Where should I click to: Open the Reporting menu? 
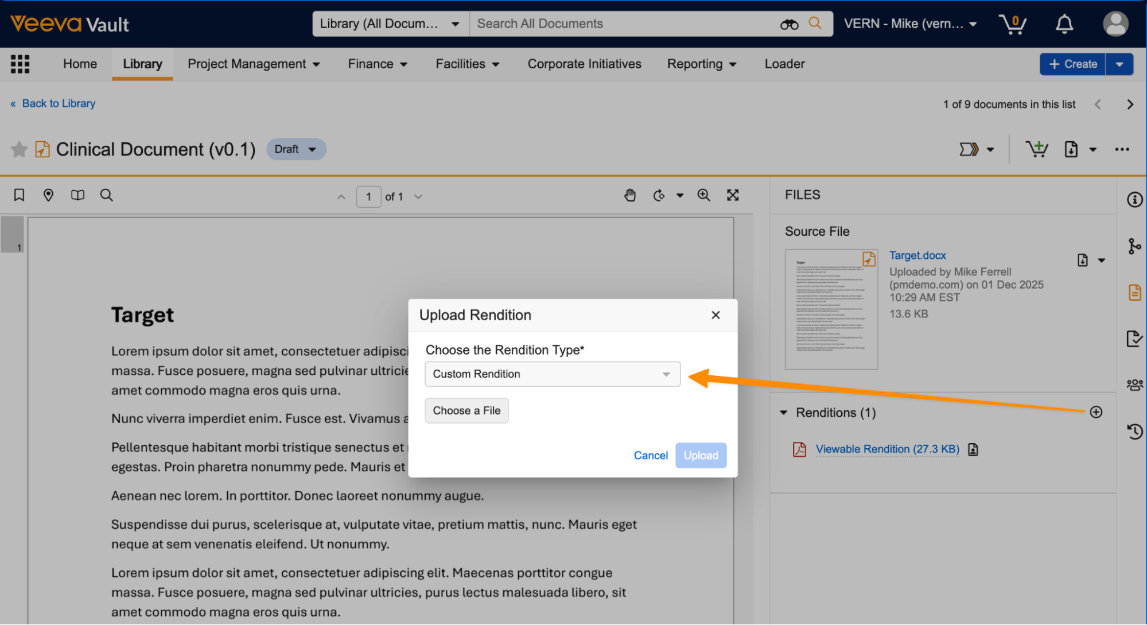(701, 64)
